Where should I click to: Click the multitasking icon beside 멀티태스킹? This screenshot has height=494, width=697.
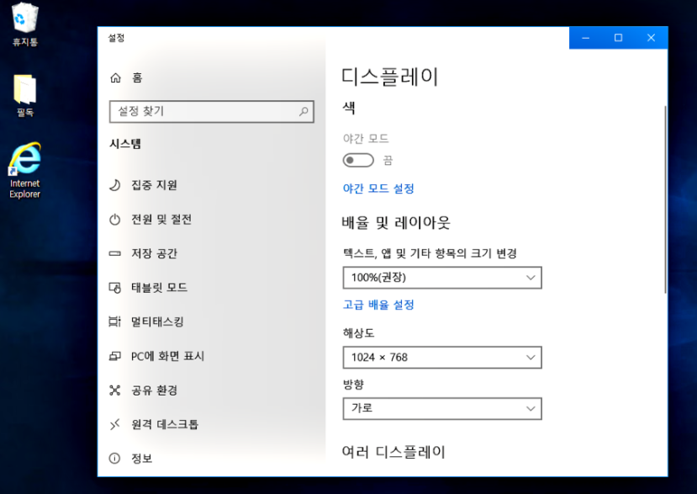[x=114, y=321]
